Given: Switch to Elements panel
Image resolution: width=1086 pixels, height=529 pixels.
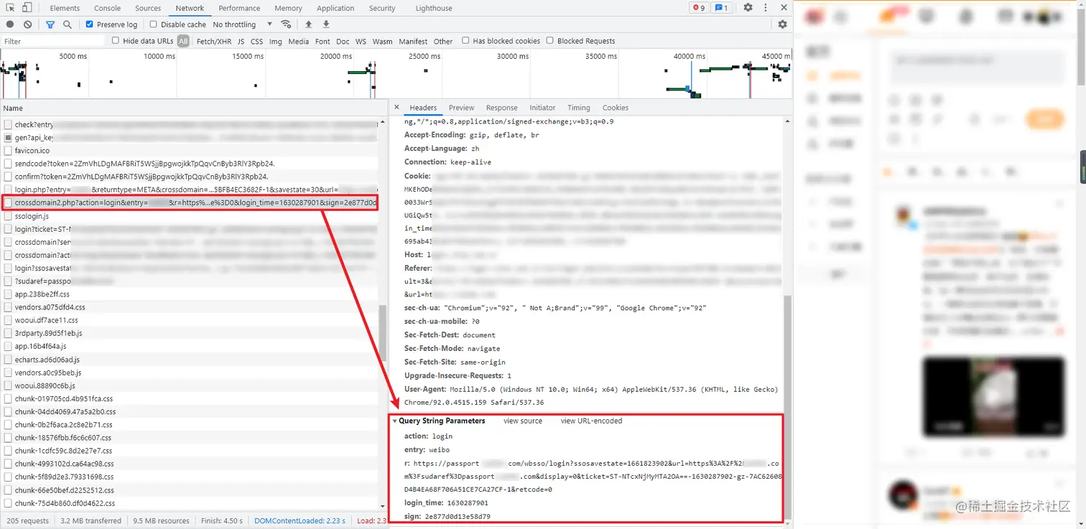Looking at the screenshot, I should (x=65, y=8).
